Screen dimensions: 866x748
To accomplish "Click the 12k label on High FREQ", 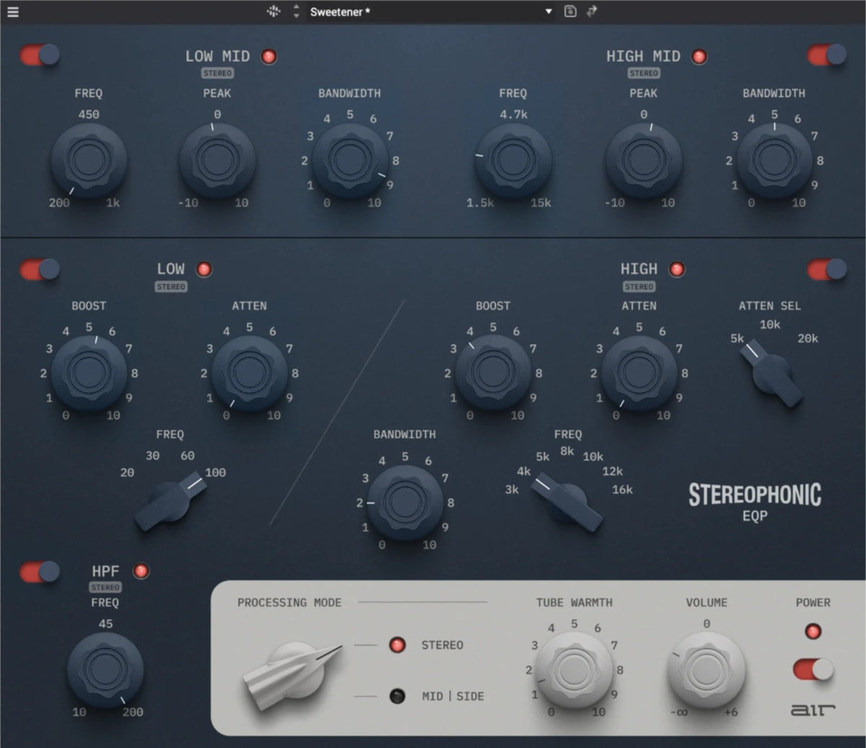I will click(x=613, y=471).
